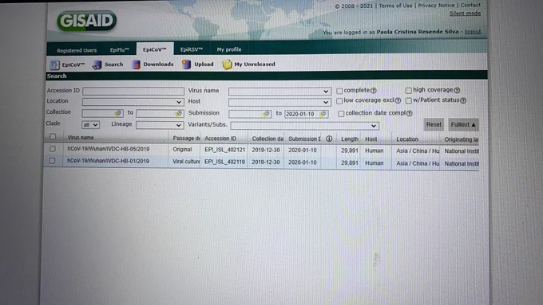Open the Upload toolbar item
This screenshot has height=305, width=543.
(198, 65)
